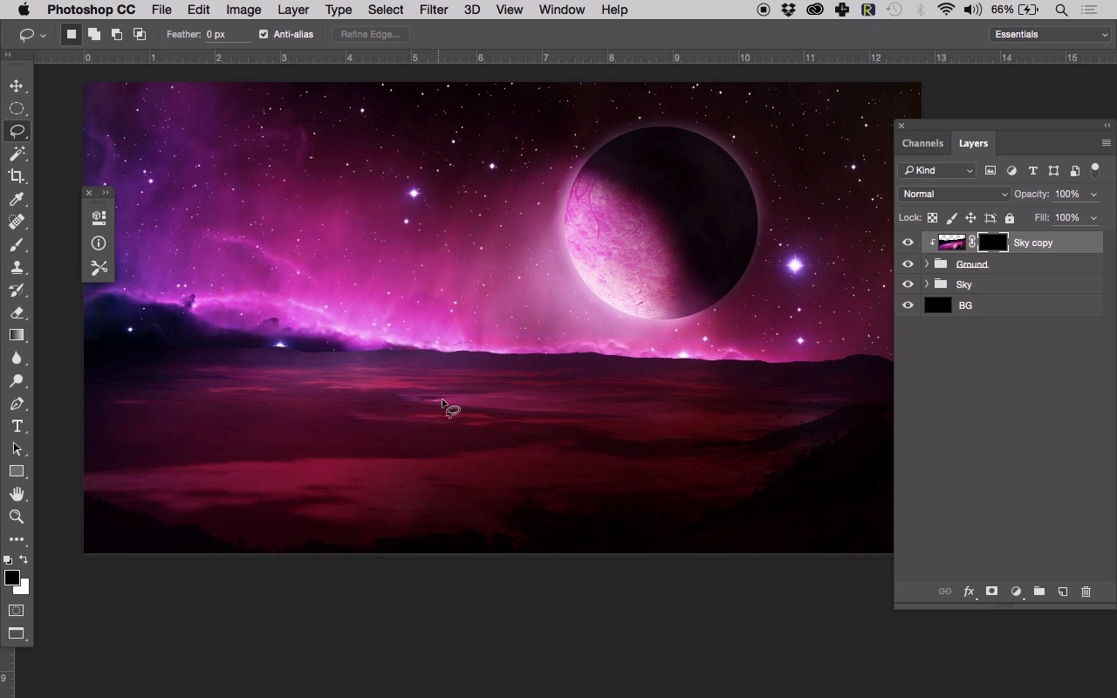Select the History Brush tool

coord(17,291)
